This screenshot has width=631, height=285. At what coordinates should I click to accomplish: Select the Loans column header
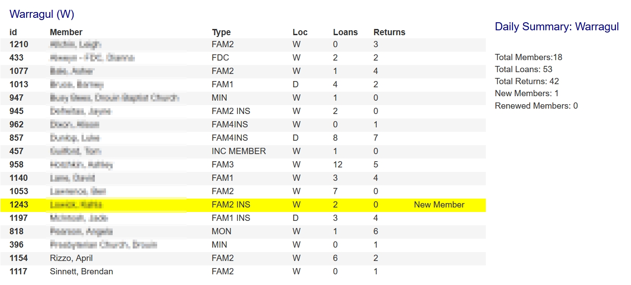click(345, 33)
